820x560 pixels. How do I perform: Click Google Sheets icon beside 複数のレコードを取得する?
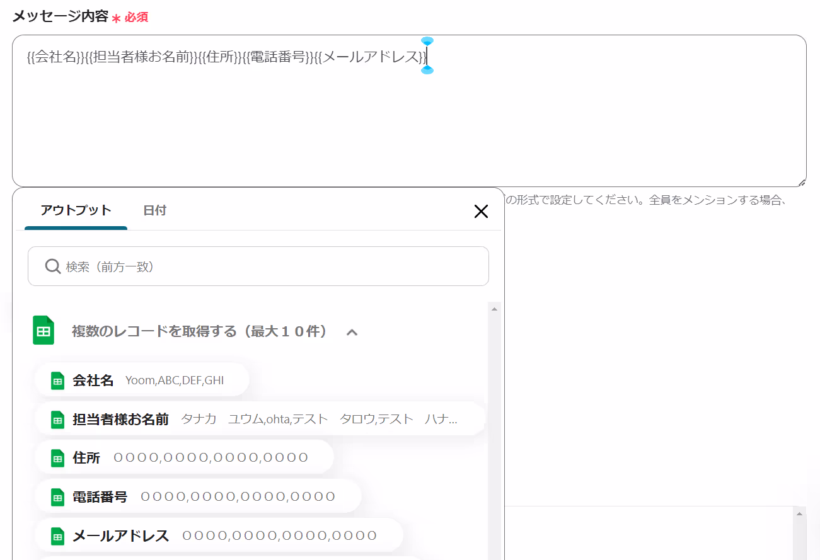pyautogui.click(x=43, y=331)
